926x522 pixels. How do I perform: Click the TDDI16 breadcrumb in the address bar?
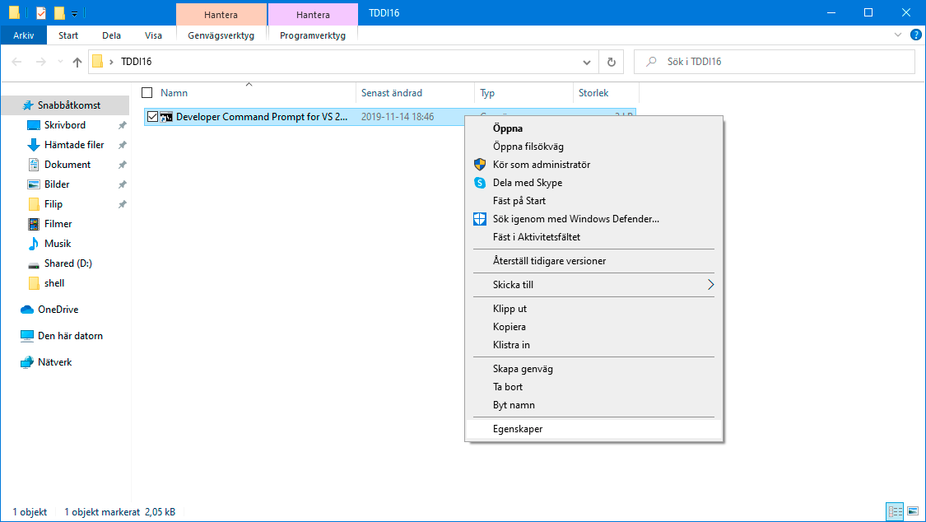tap(137, 62)
